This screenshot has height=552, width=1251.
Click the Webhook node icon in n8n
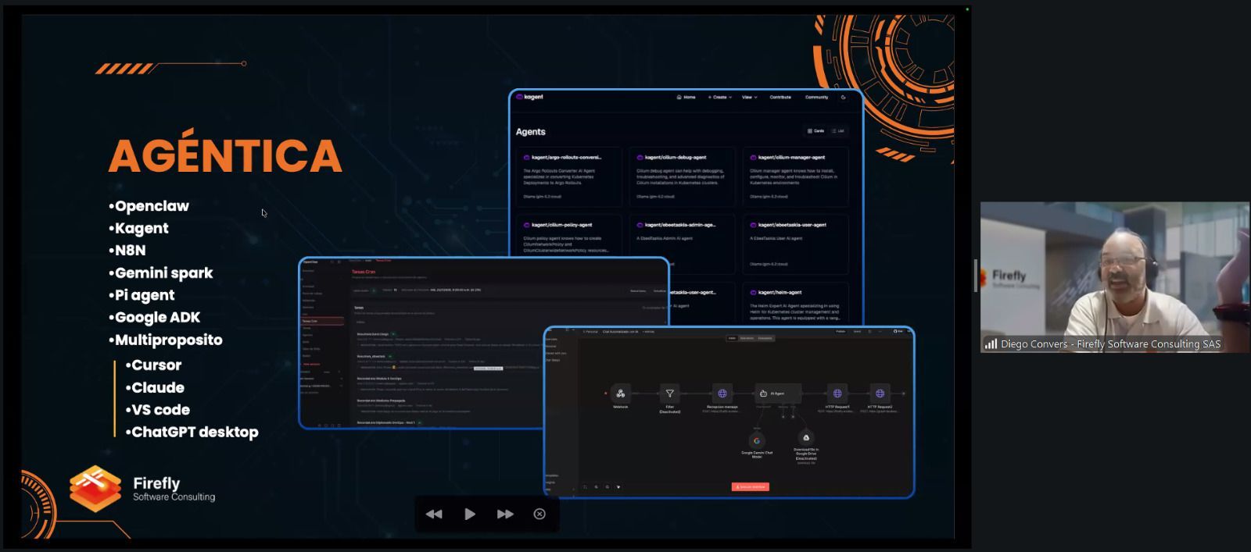pos(621,394)
